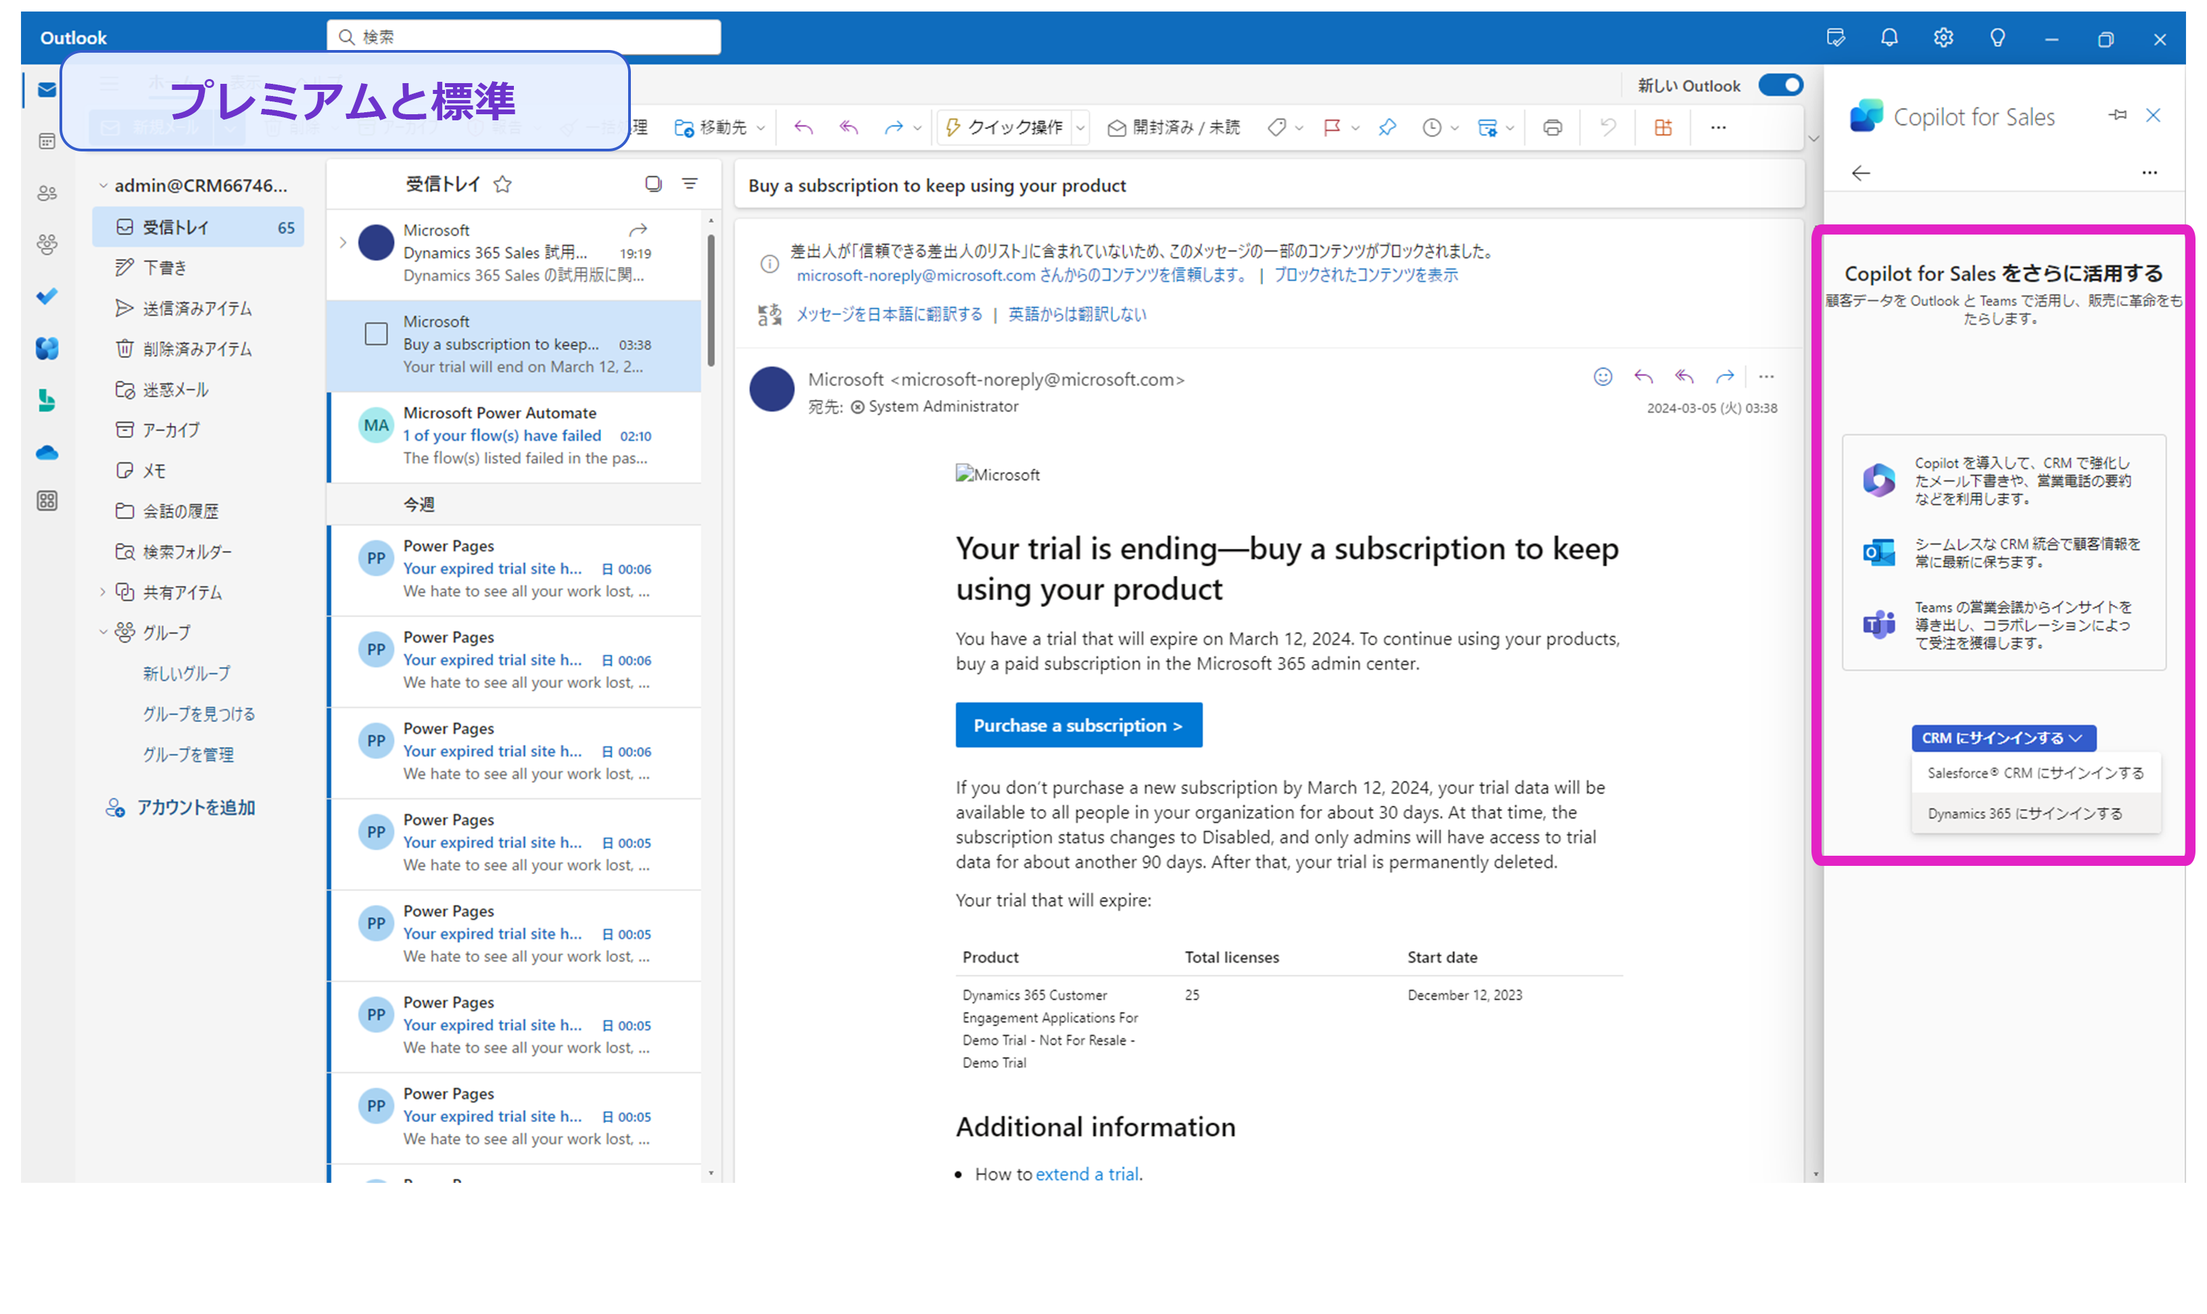Open the To Do checkmark app icon

click(47, 296)
